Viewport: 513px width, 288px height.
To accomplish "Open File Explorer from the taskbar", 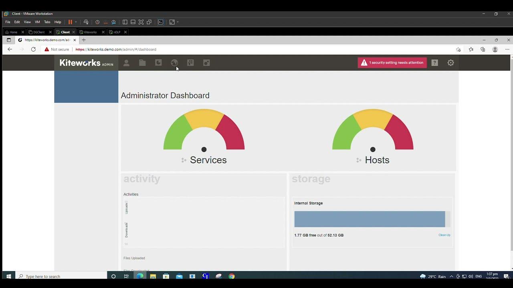I will [x=153, y=276].
